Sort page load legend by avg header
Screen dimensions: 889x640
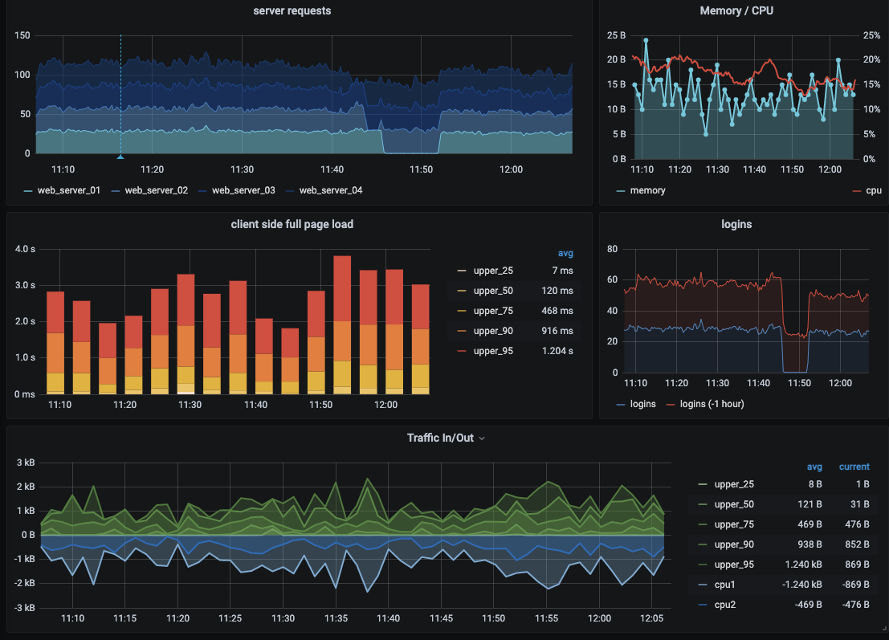click(x=565, y=254)
